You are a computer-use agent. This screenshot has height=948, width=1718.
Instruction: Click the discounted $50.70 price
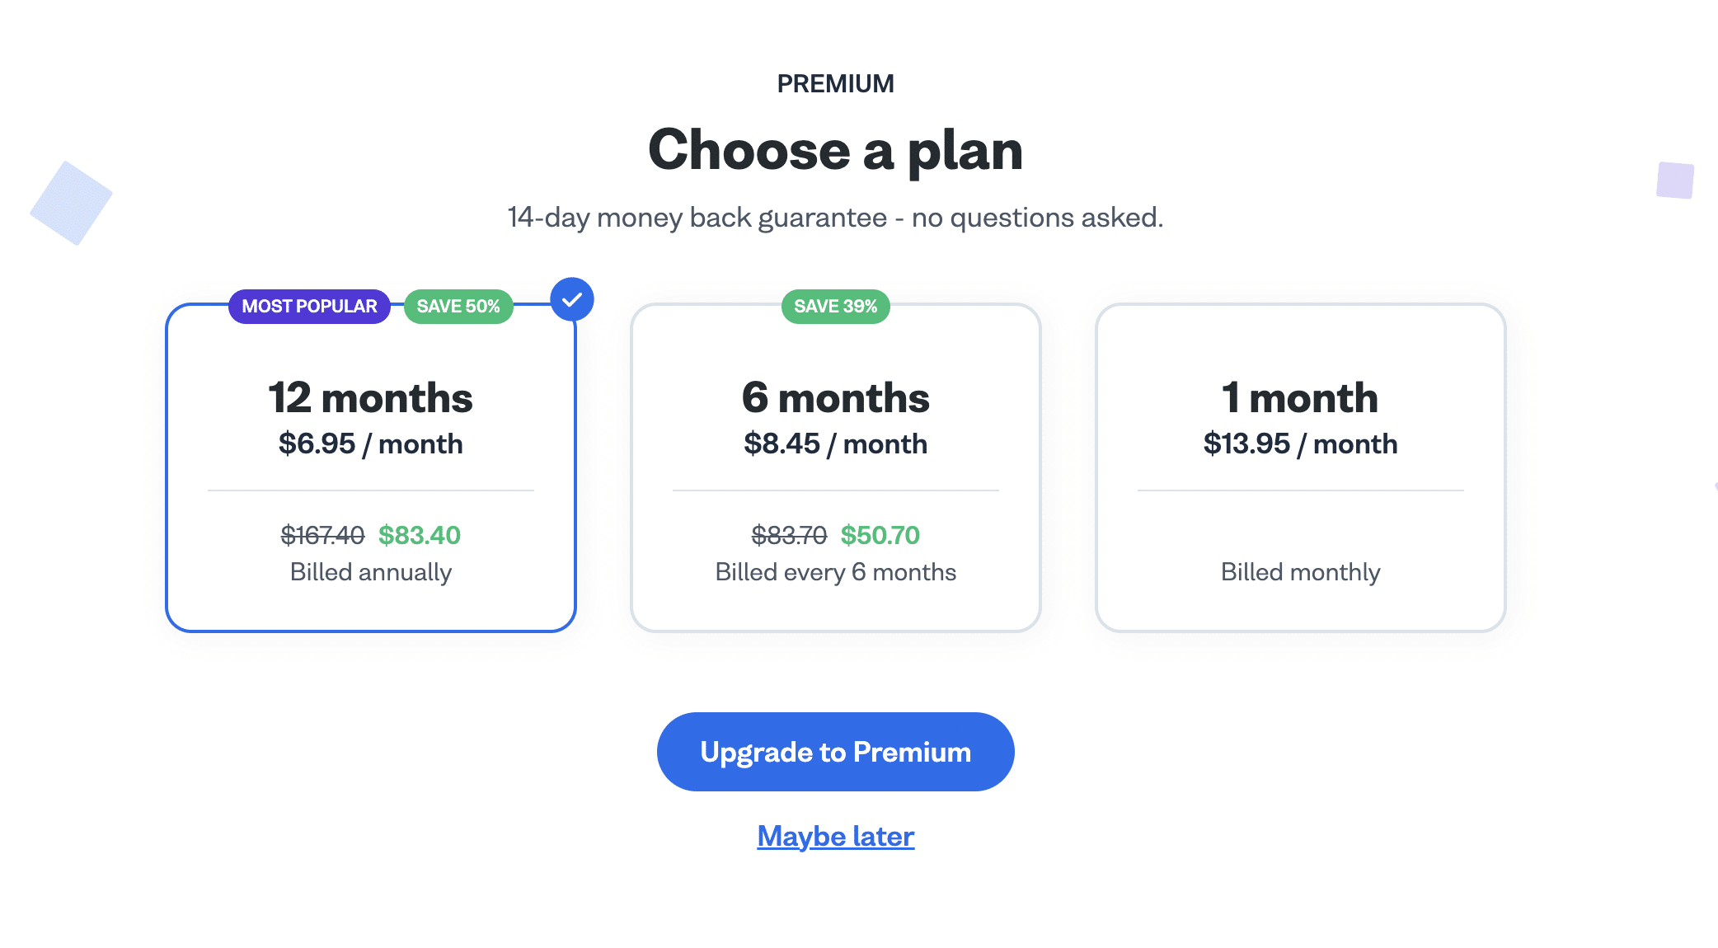880,536
